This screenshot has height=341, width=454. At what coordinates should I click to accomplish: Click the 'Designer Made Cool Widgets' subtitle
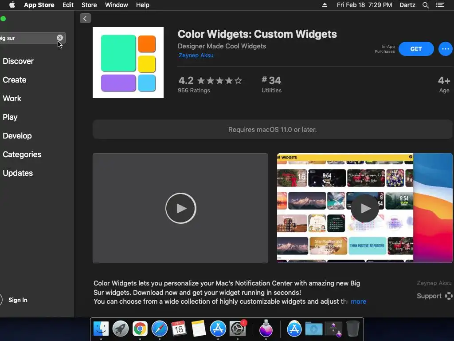pos(222,46)
